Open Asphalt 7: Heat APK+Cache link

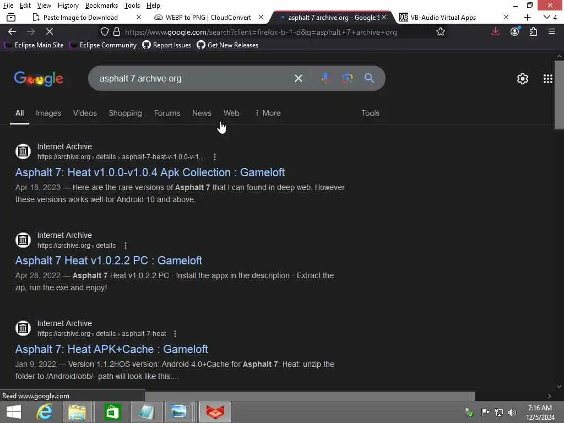(x=111, y=349)
